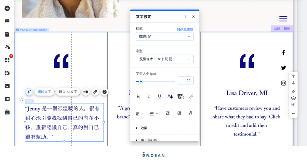
Task: Toggle underline formatting
Action: 159,96
